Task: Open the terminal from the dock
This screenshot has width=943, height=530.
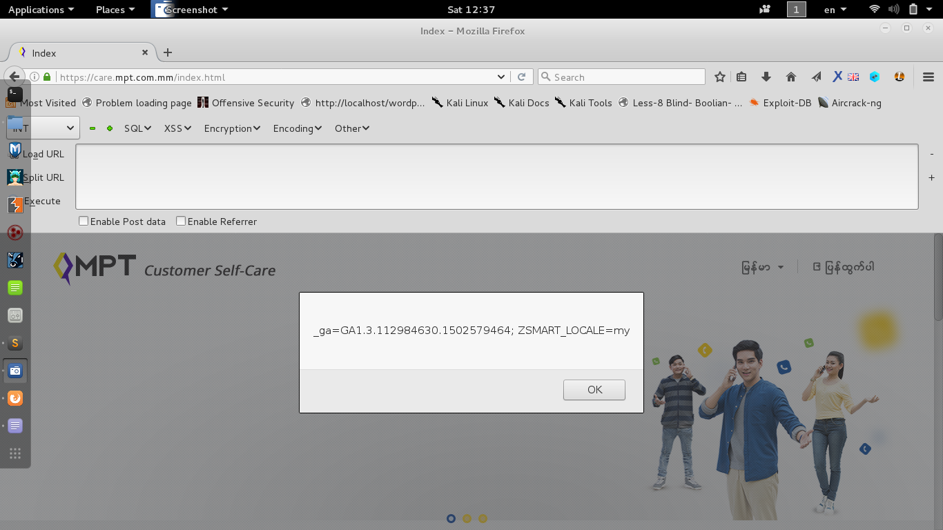Action: pyautogui.click(x=15, y=93)
